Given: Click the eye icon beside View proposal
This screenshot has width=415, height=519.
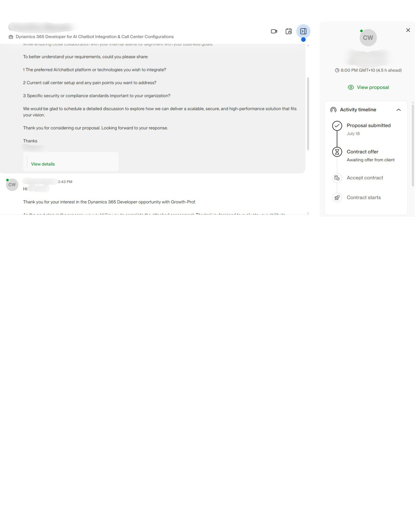Looking at the screenshot, I should coord(351,87).
